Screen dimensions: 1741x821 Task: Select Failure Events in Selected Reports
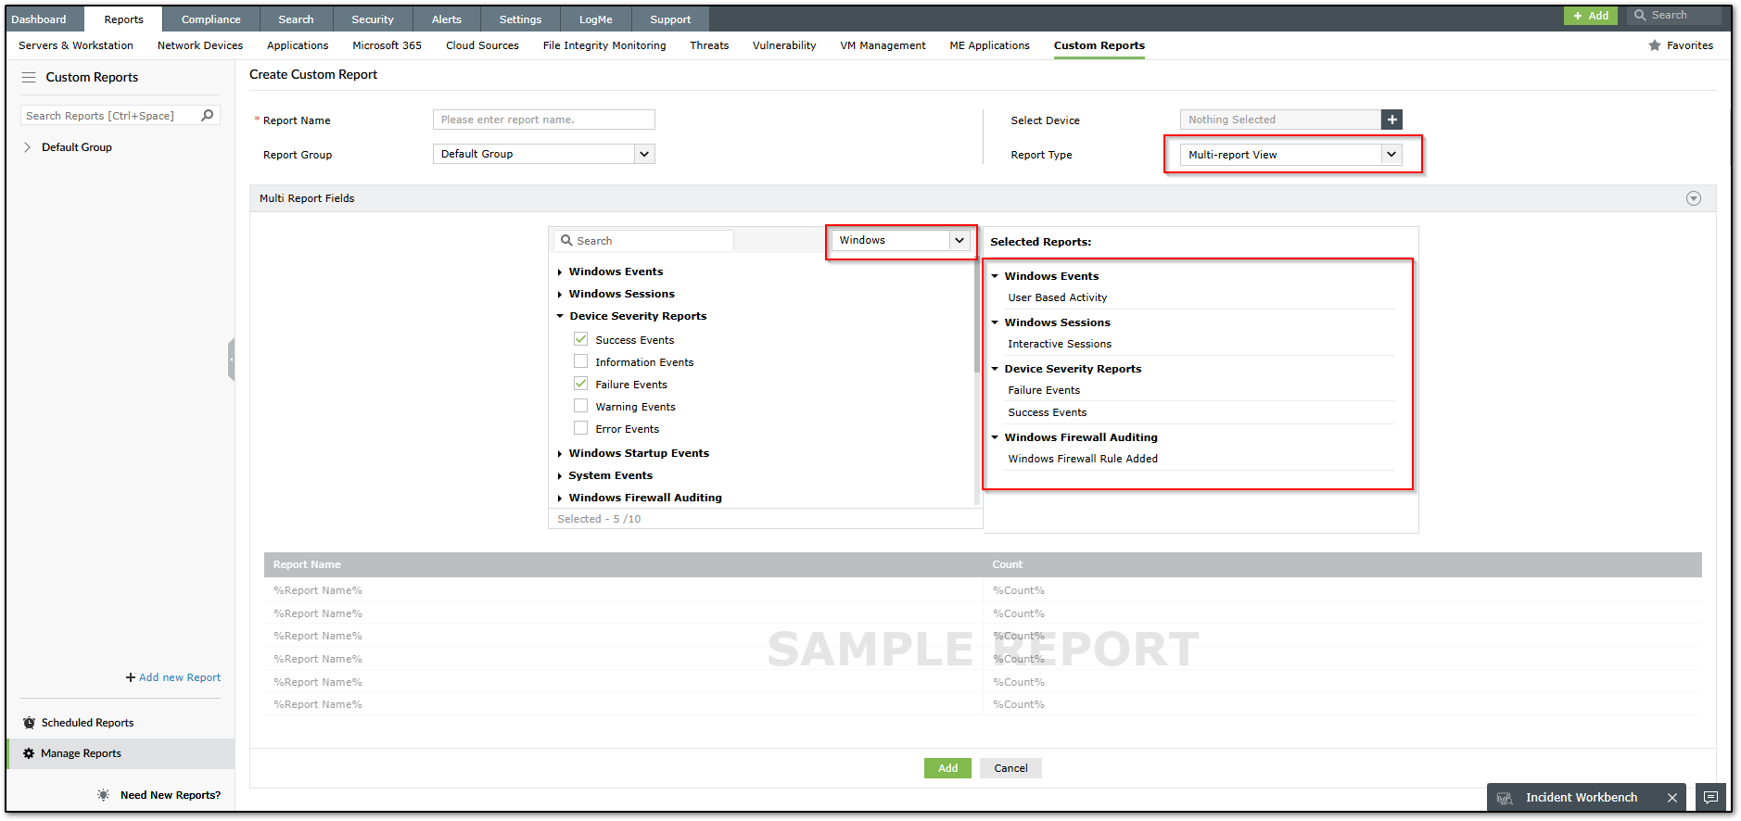click(x=1044, y=390)
